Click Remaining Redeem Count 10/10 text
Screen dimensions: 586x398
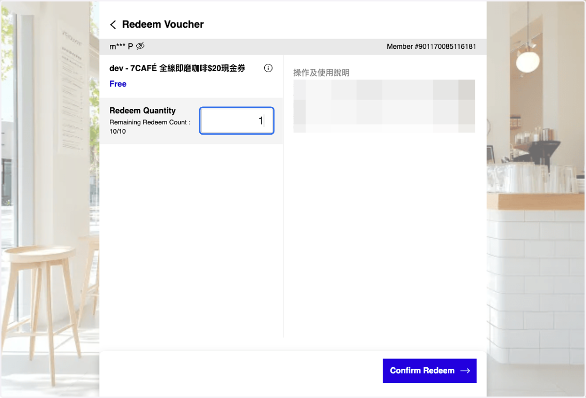click(x=150, y=127)
